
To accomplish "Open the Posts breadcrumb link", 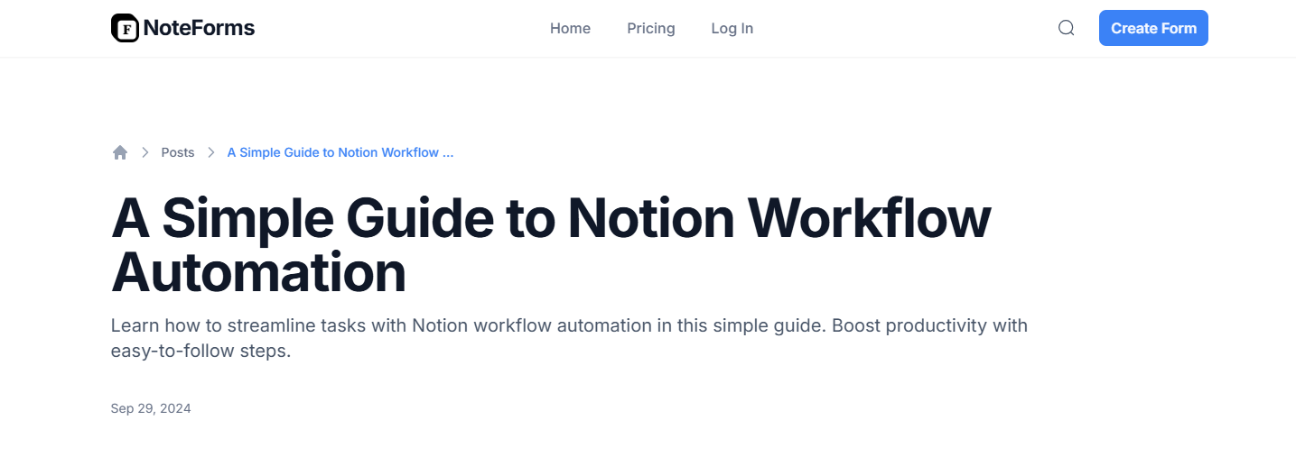I will tap(178, 152).
